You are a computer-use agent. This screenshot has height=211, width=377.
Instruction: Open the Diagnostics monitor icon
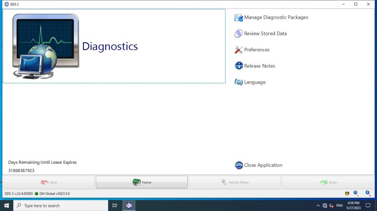(45, 46)
